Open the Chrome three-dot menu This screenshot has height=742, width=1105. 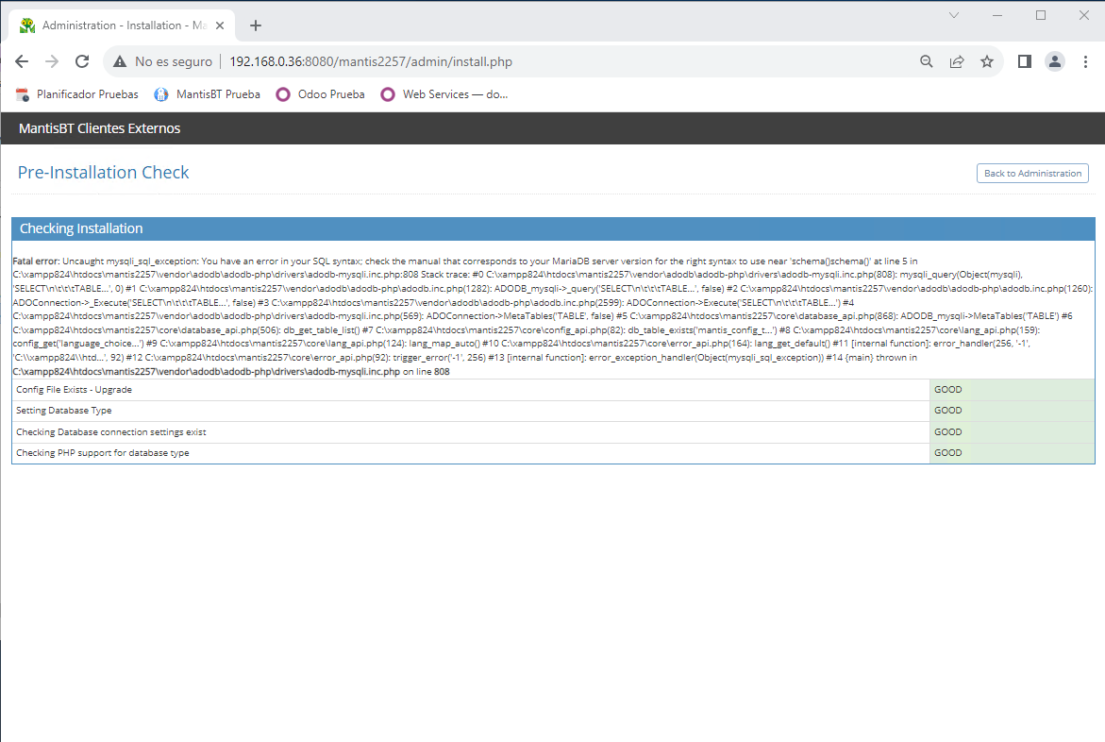point(1085,61)
